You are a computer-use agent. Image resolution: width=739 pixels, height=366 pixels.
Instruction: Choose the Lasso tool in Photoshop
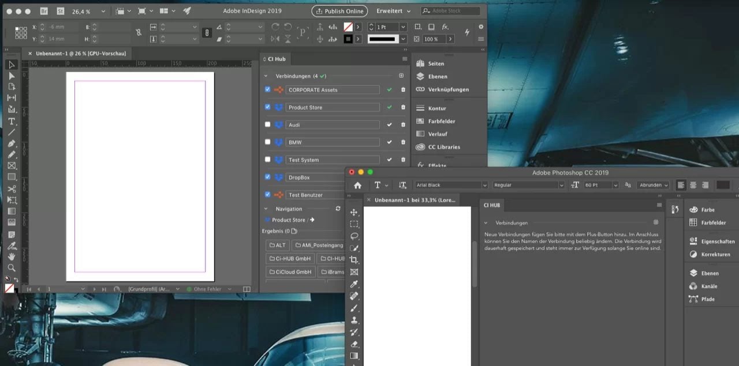354,236
